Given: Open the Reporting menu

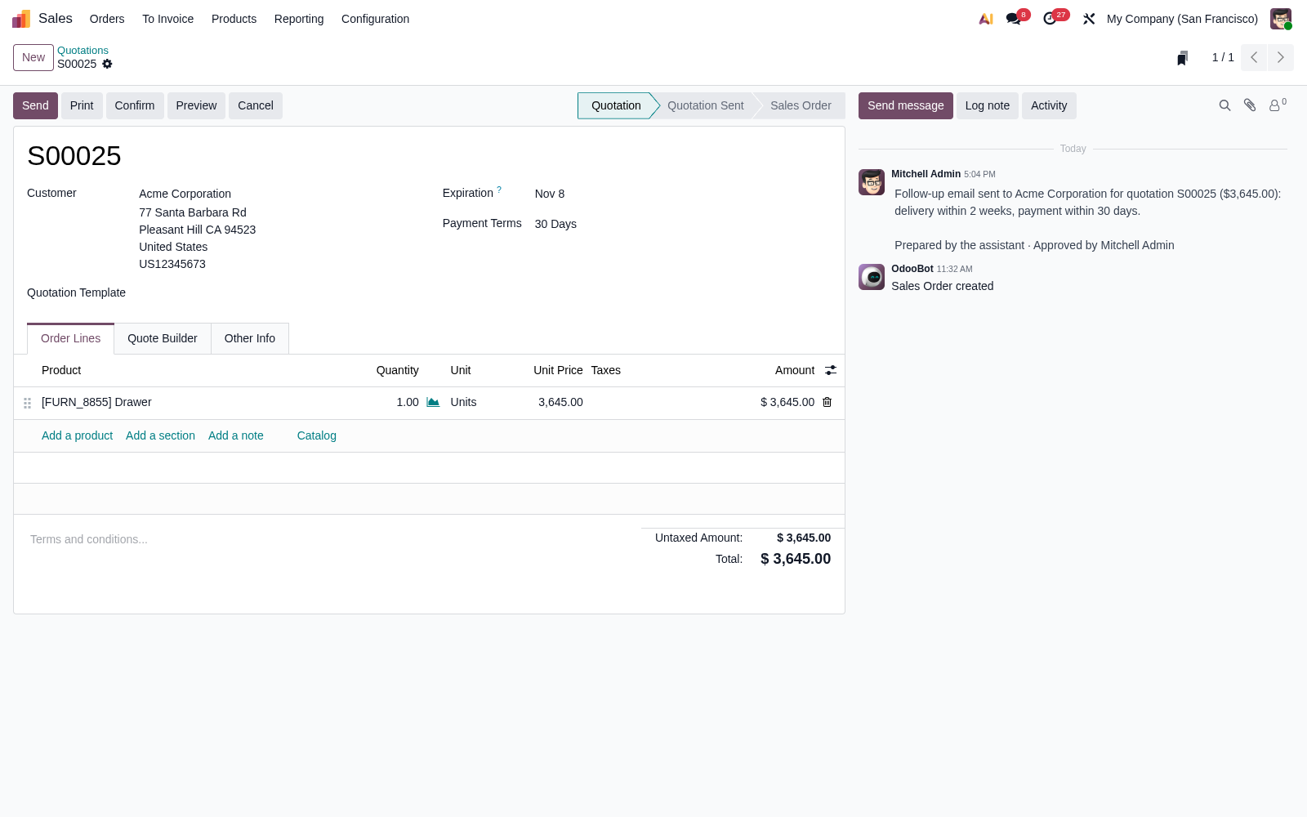Looking at the screenshot, I should (x=299, y=19).
